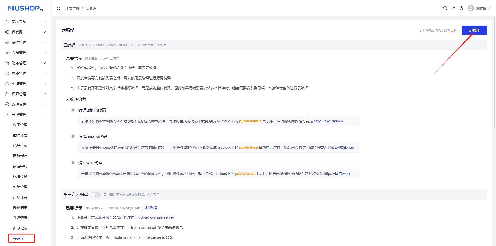Expand the 商城系统 menu chevron
496x246 pixels.
(x=45, y=22)
